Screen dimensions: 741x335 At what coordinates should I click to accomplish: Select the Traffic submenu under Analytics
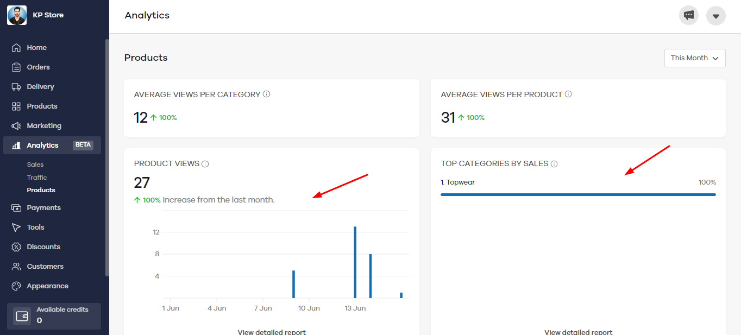coord(37,178)
